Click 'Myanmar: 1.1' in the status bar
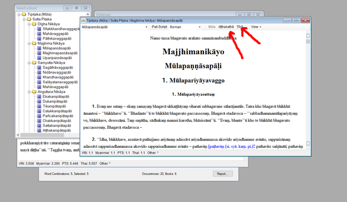 (x=105, y=153)
